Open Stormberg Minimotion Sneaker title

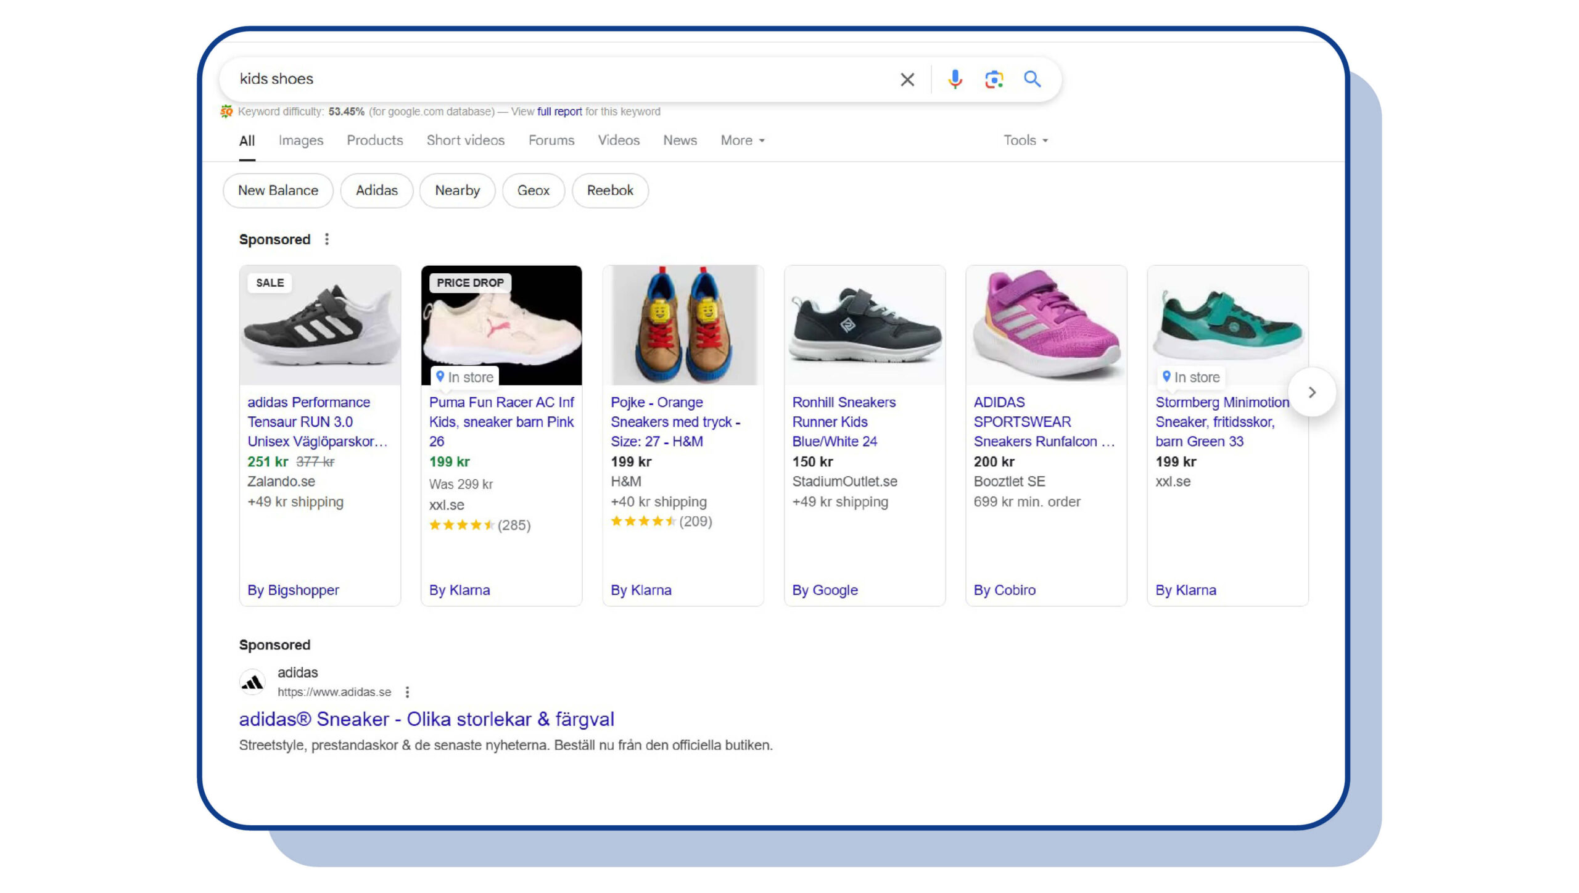pos(1222,422)
